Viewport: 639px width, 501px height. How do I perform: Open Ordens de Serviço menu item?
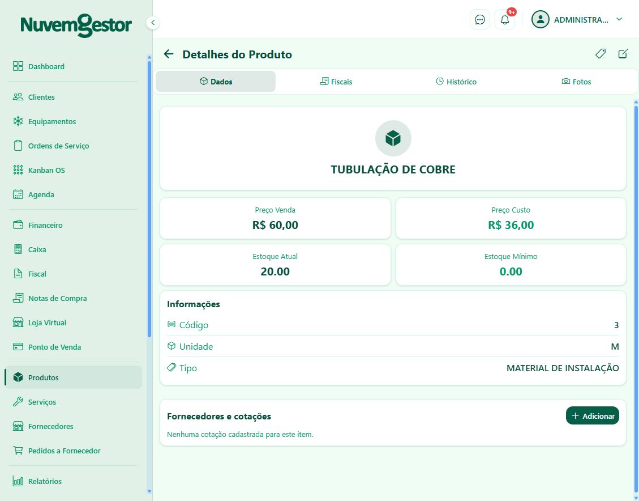click(x=74, y=146)
